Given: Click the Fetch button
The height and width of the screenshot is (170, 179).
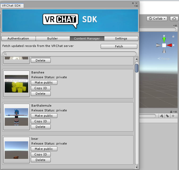Looking at the screenshot, I should [x=119, y=46].
